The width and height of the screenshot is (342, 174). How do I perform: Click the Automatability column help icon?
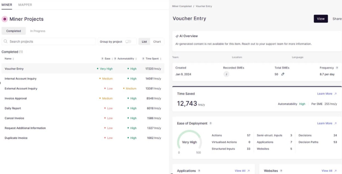coord(115,59)
